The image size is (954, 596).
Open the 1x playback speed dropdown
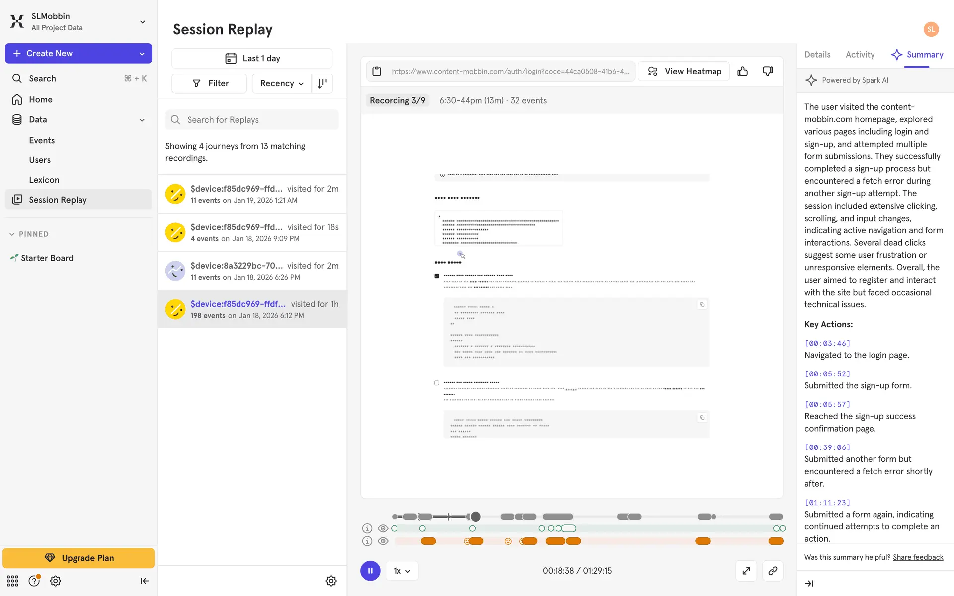401,571
